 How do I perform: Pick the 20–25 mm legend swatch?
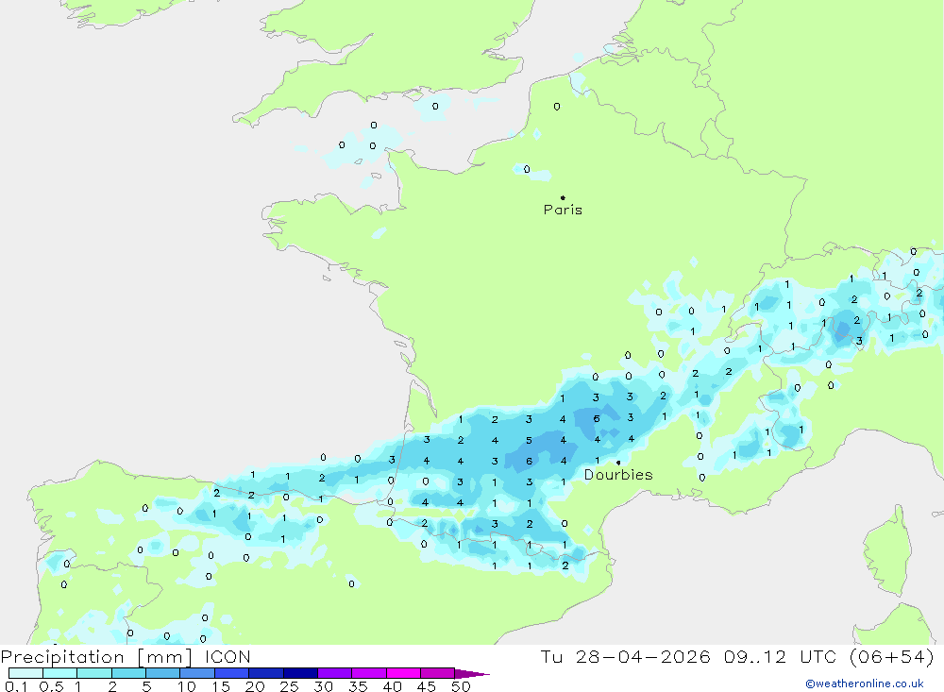click(x=266, y=673)
